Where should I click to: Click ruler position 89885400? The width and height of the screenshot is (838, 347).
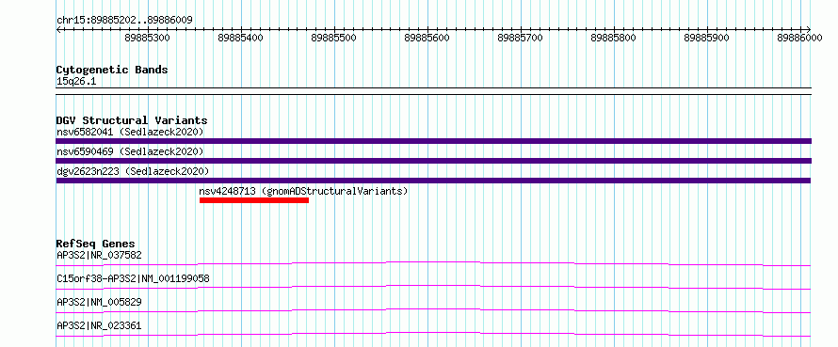(240, 38)
